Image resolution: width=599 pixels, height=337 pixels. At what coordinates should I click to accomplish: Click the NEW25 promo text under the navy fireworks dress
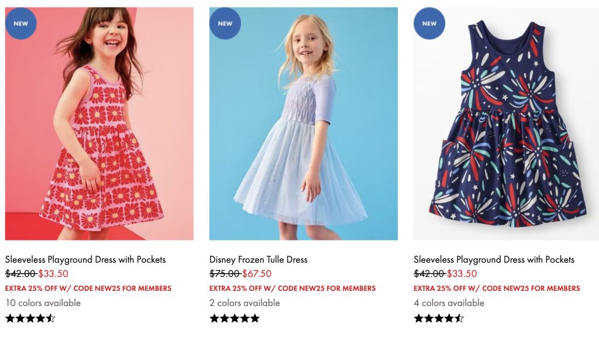(497, 288)
